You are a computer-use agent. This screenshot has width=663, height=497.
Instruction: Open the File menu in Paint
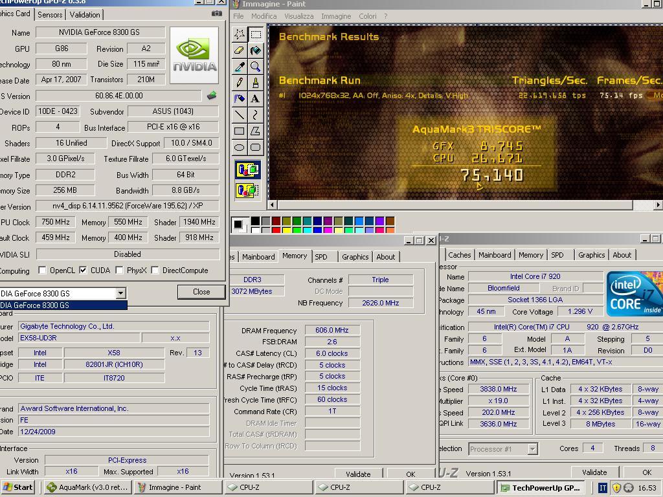pyautogui.click(x=238, y=16)
